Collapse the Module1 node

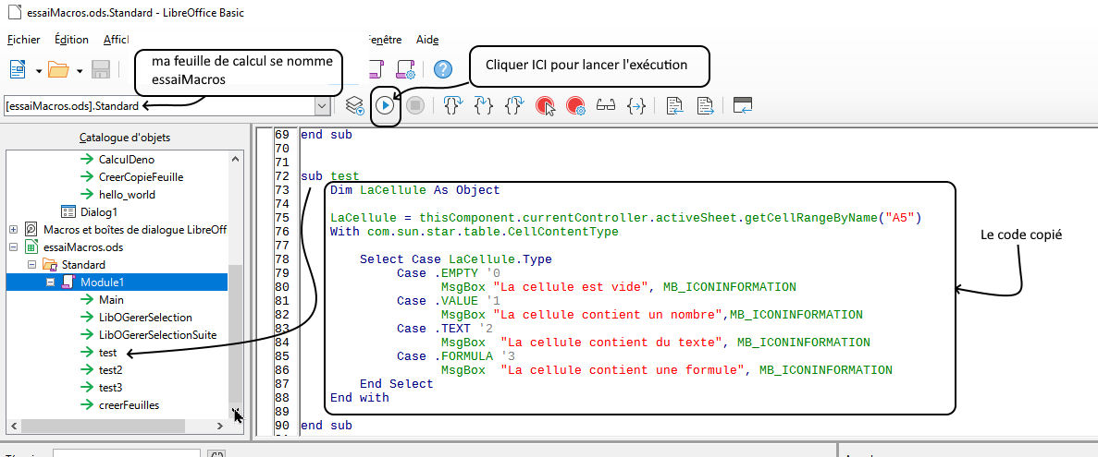[x=50, y=283]
